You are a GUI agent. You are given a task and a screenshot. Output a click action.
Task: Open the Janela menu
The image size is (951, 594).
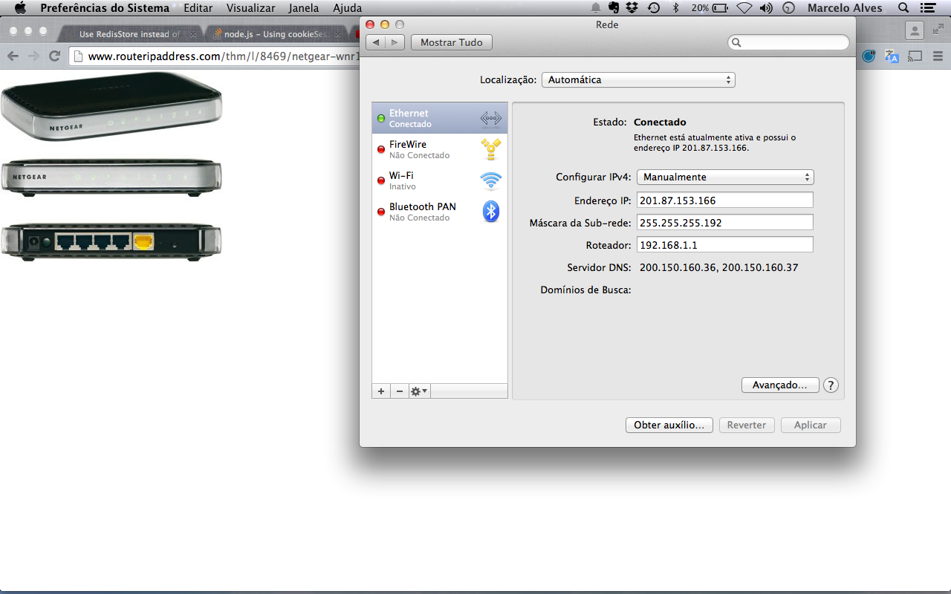pos(304,8)
